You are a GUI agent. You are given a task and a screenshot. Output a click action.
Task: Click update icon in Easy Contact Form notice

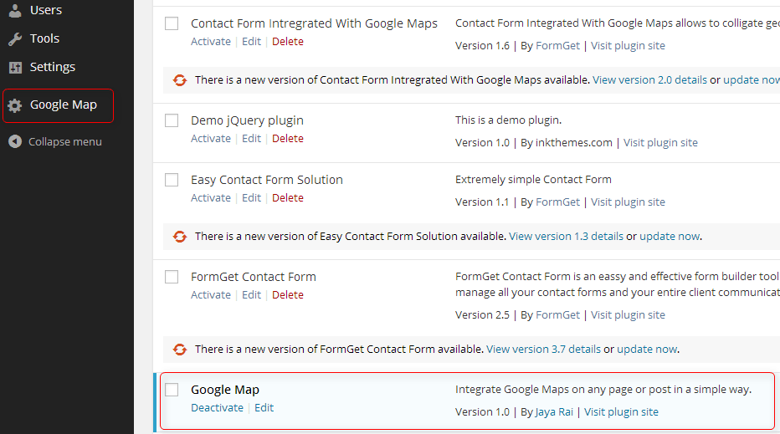[x=180, y=237]
